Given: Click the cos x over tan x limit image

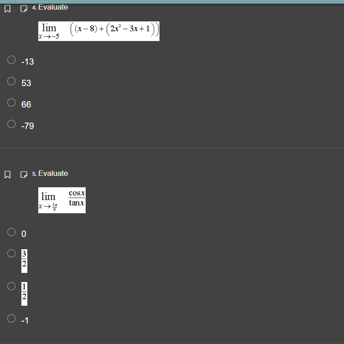Looking at the screenshot, I should (62, 200).
